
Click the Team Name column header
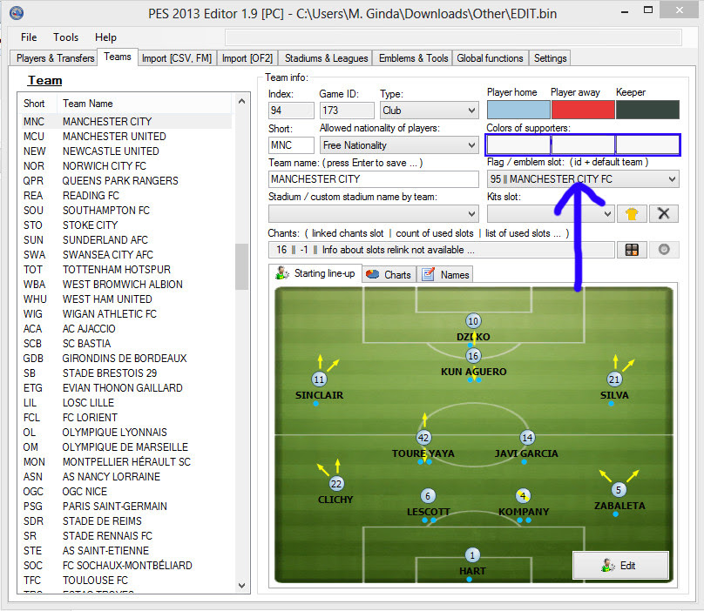coord(145,104)
